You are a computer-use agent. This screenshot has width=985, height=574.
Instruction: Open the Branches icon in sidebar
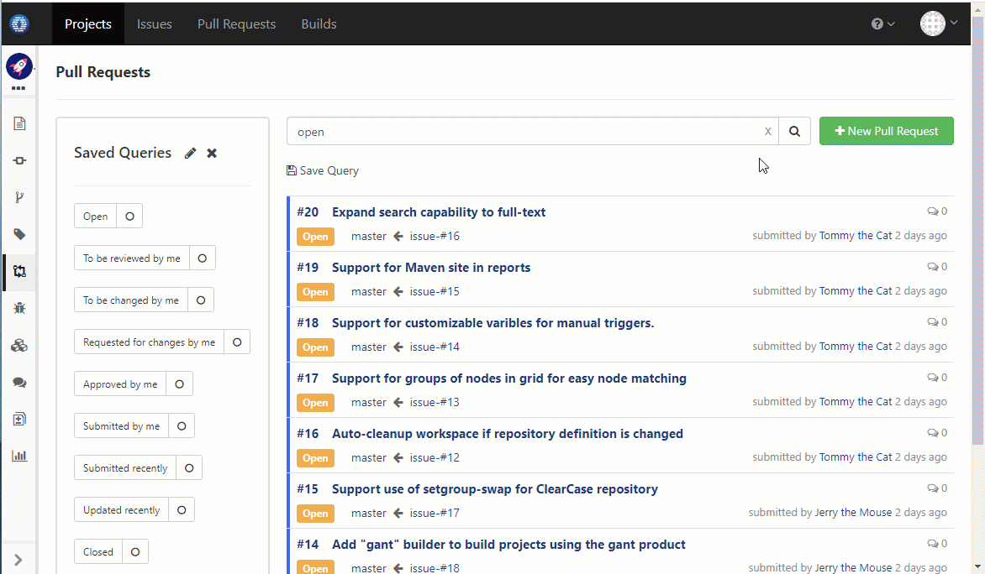click(19, 197)
